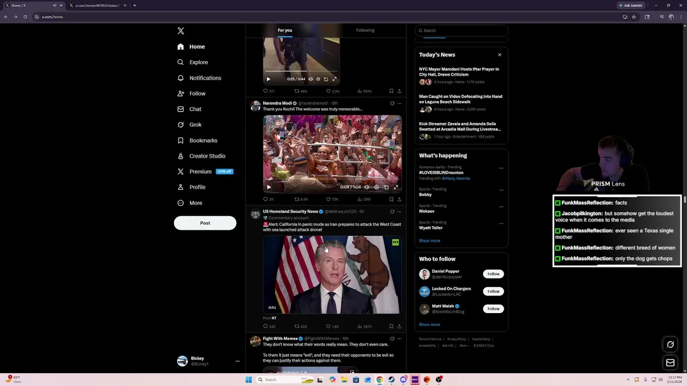This screenshot has width=687, height=386.
Task: Open Messages floating button at bottom right
Action: click(x=670, y=363)
